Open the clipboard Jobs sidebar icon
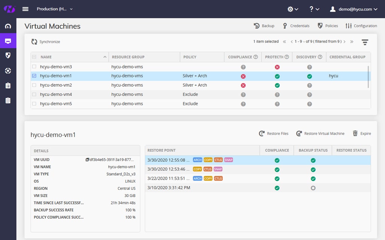 (8, 85)
